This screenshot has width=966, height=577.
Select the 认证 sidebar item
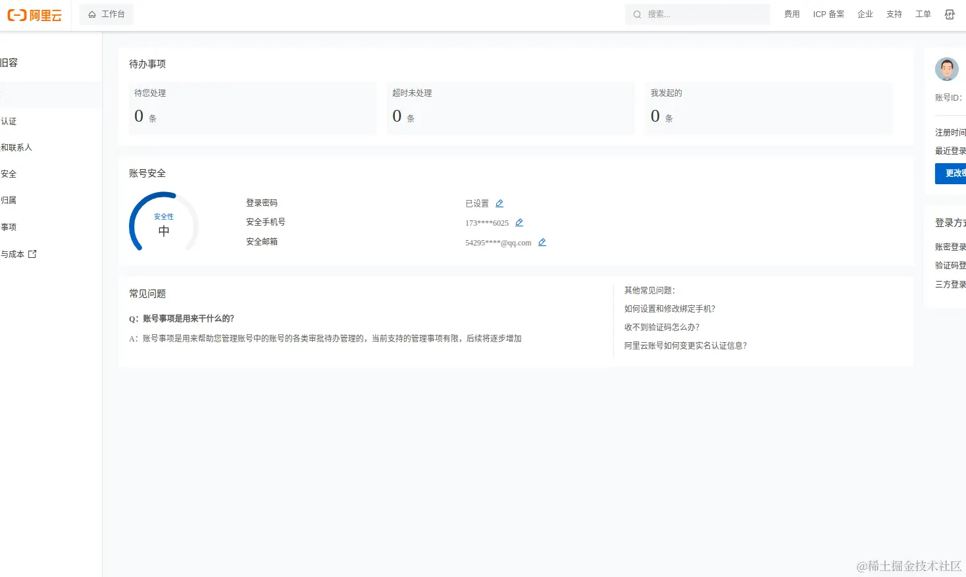point(9,121)
